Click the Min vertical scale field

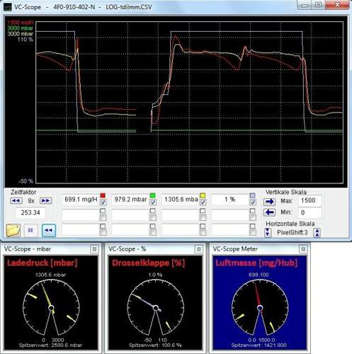click(x=310, y=212)
